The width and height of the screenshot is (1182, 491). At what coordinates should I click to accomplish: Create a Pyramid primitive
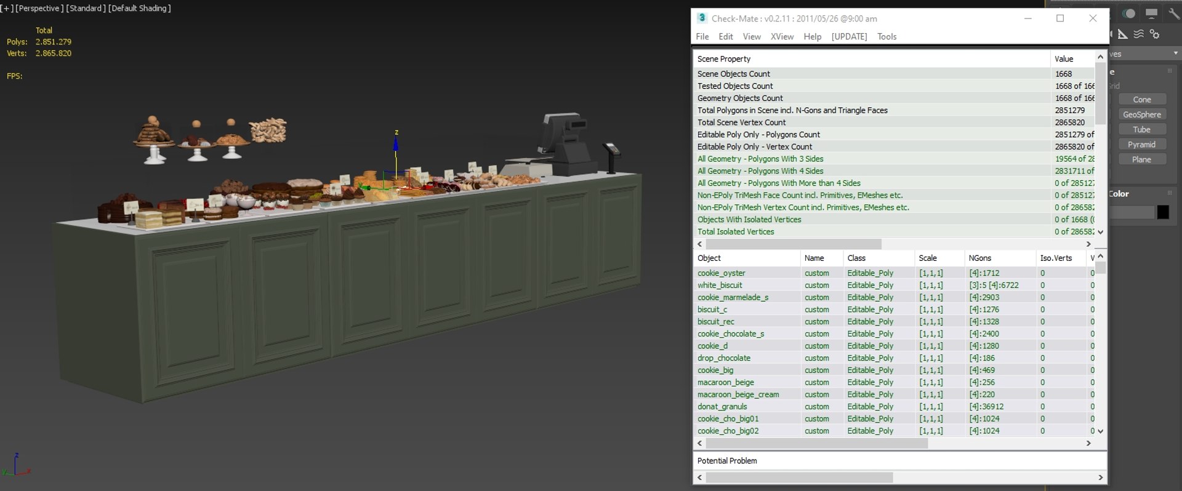[1142, 145]
